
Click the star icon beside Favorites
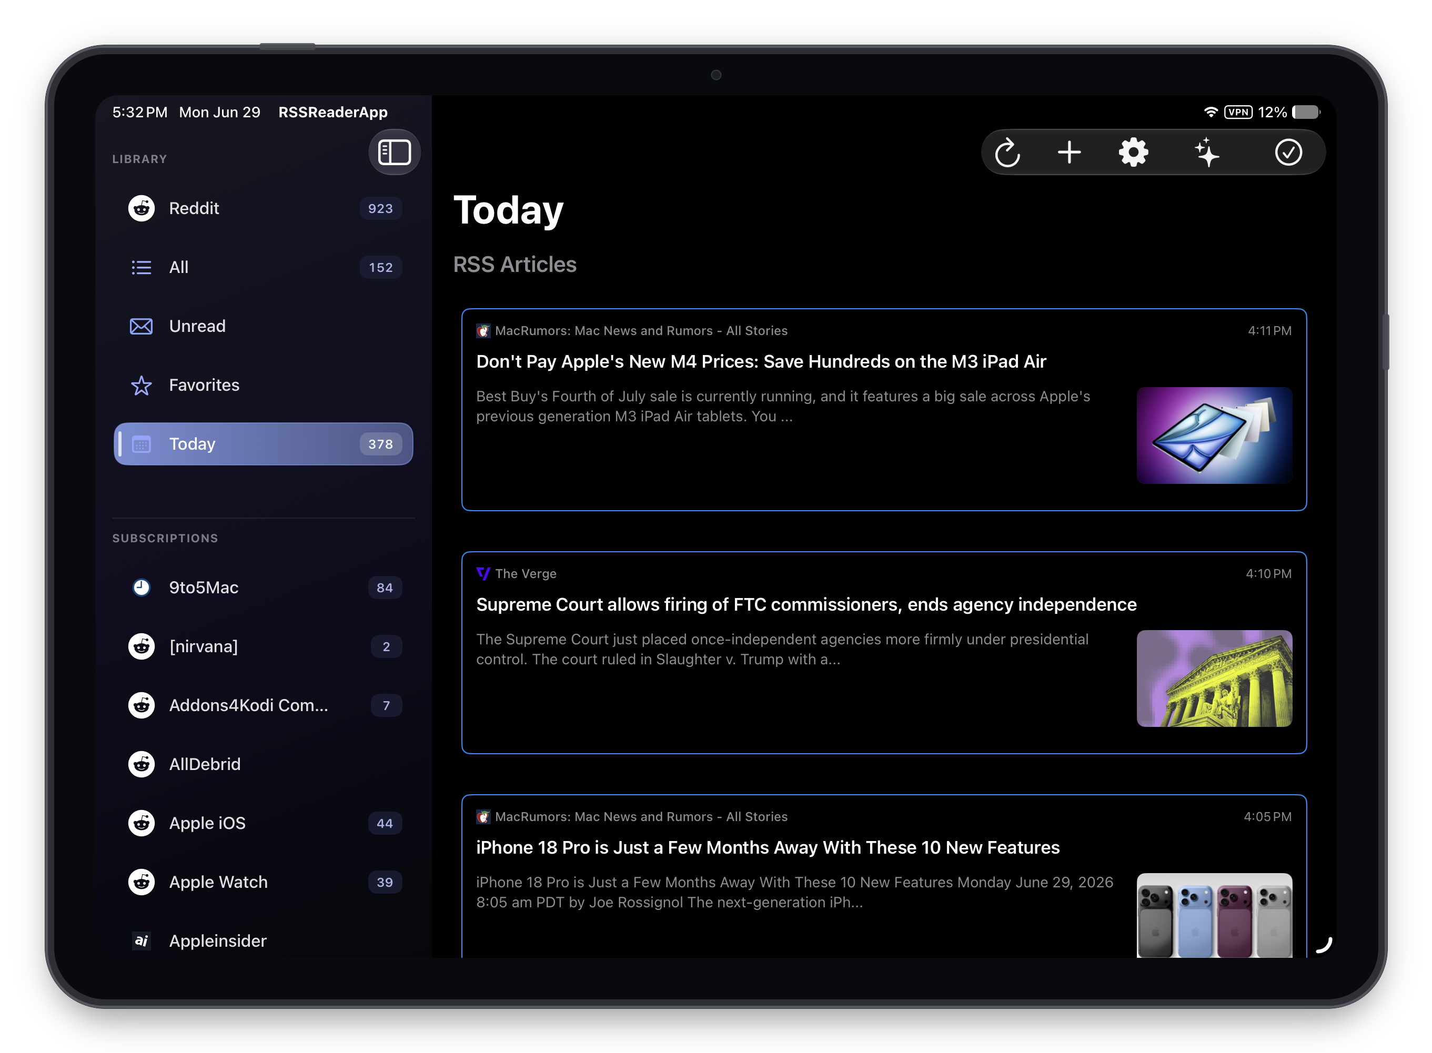click(142, 385)
